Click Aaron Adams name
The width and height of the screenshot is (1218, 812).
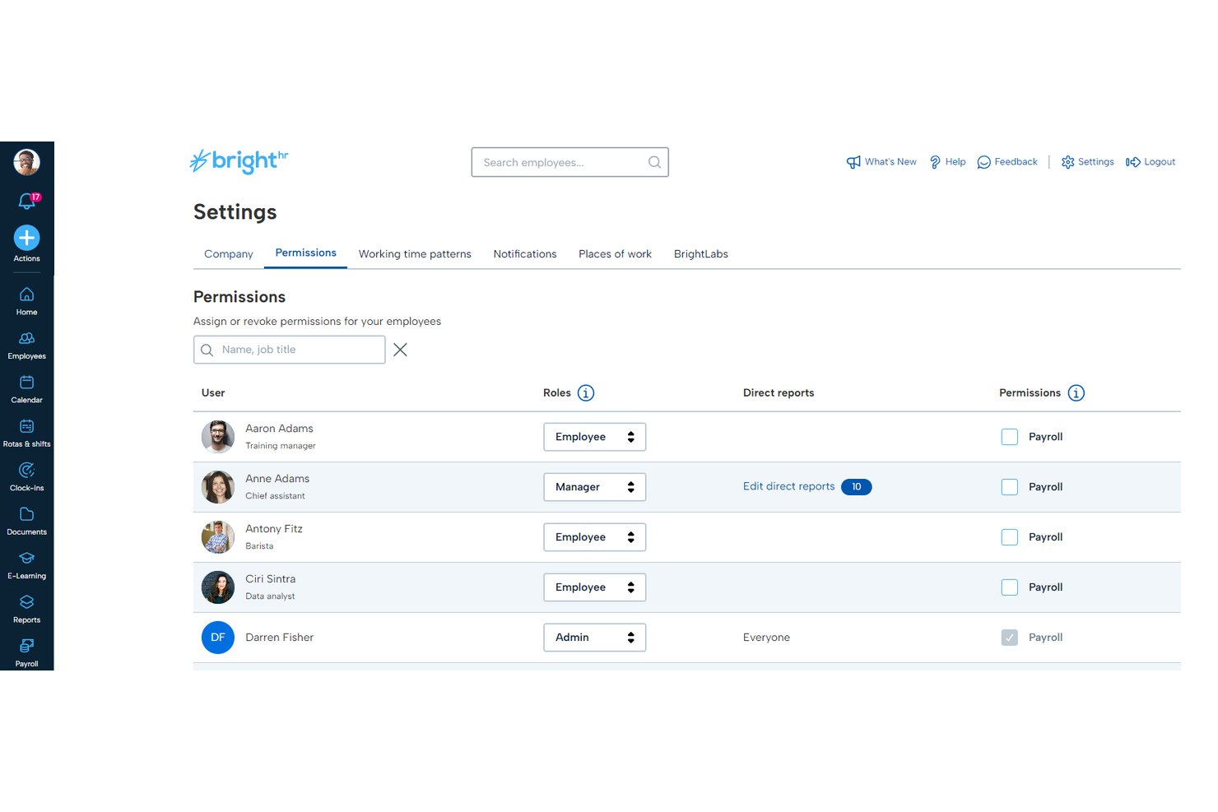(279, 429)
